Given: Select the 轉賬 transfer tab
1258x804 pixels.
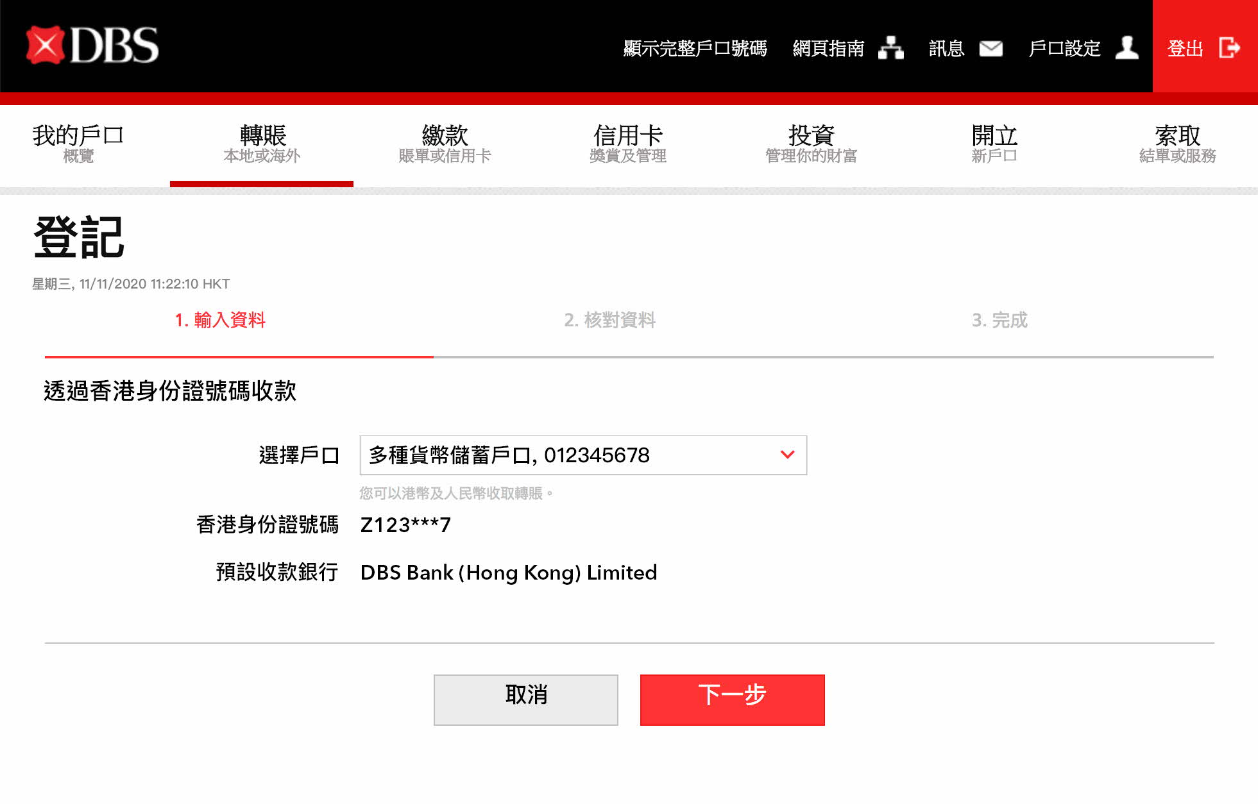Looking at the screenshot, I should pyautogui.click(x=262, y=144).
